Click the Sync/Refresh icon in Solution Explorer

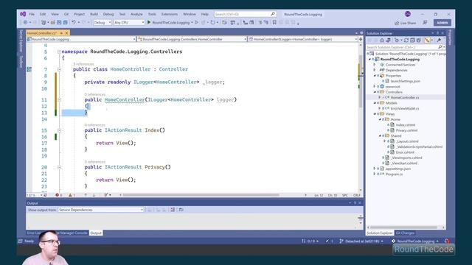(406, 40)
